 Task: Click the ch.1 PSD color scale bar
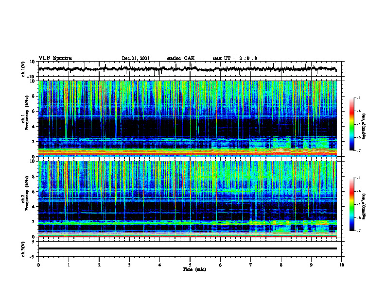[x=351, y=124]
